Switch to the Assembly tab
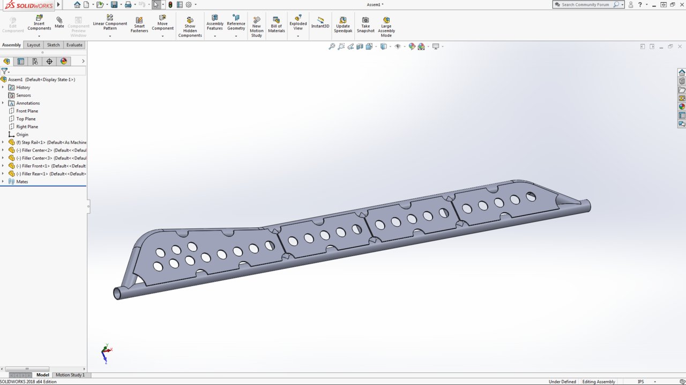 tap(11, 45)
